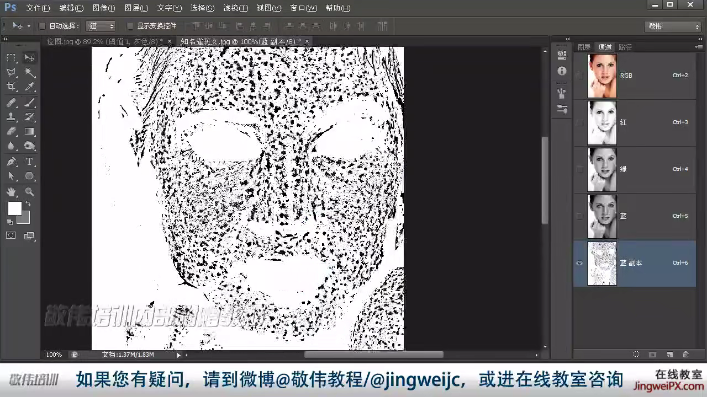Select the Pen tool

[11, 162]
